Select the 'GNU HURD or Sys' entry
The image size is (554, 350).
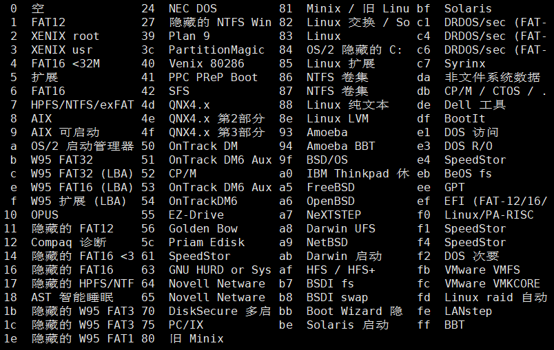(x=220, y=270)
